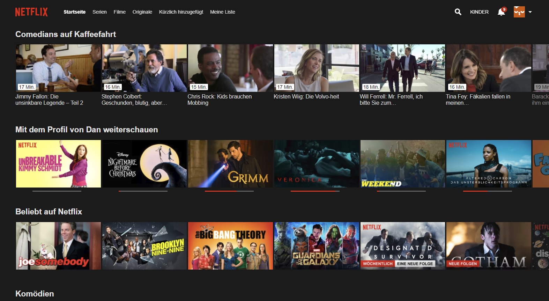
Task: Open The Weekend tile
Action: click(403, 164)
